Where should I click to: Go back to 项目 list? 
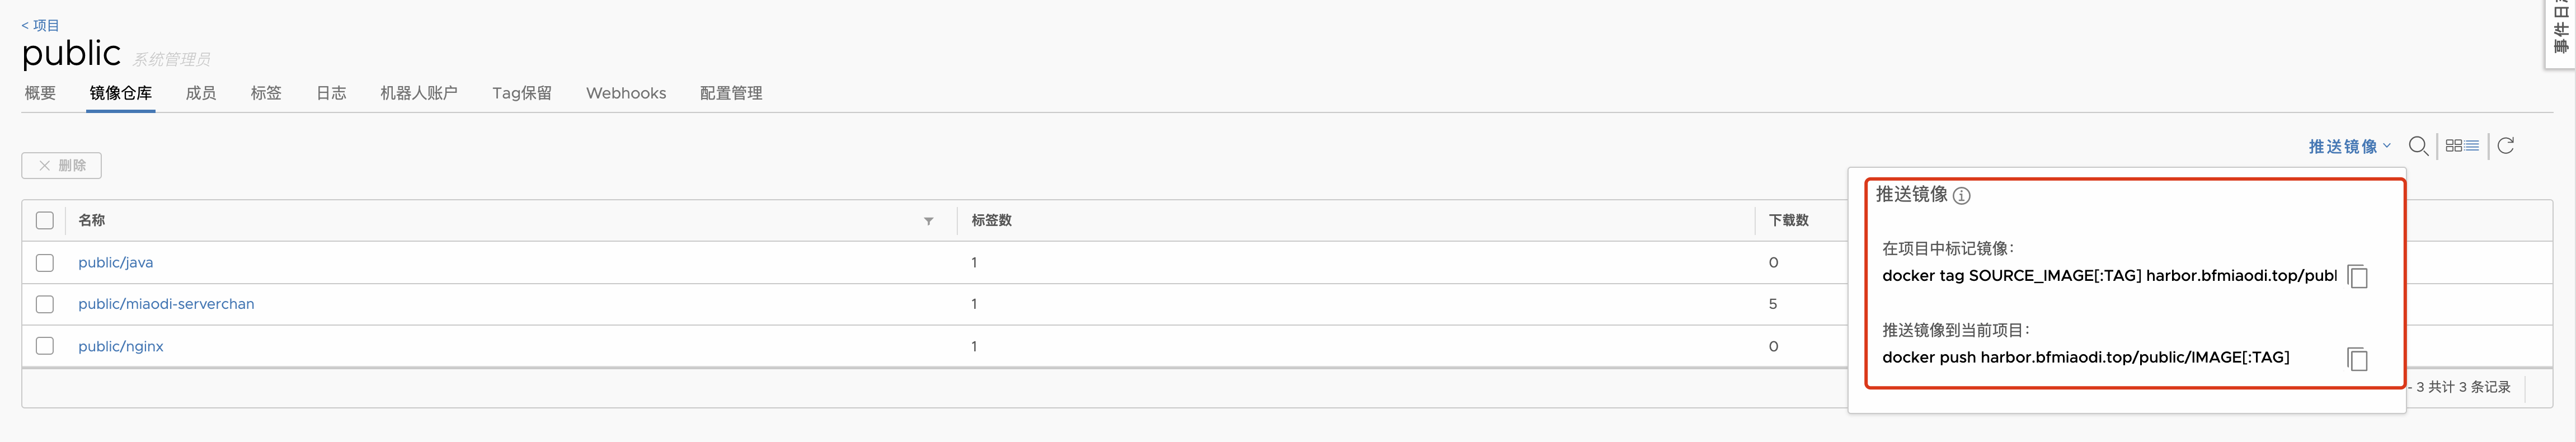[x=40, y=25]
